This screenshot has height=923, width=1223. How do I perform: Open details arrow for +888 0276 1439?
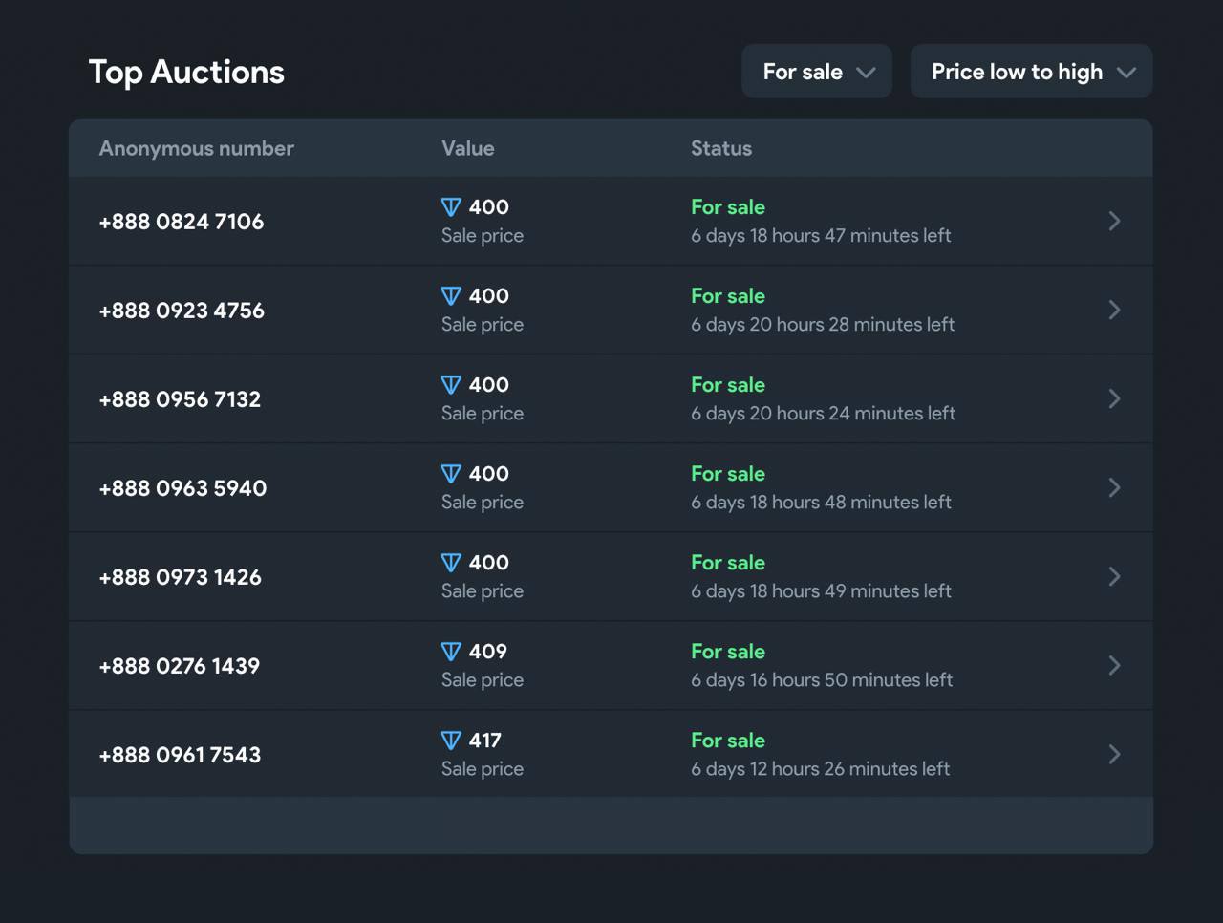pyautogui.click(x=1114, y=665)
